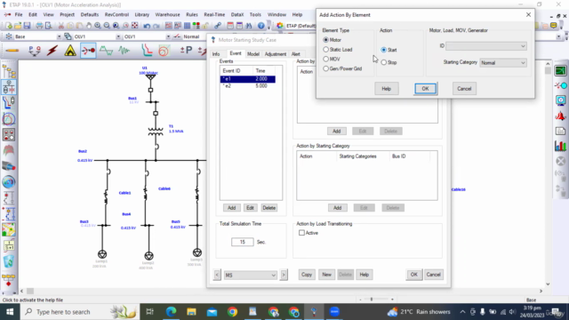This screenshot has width=569, height=320.
Task: Open the File menu
Action: click(x=19, y=14)
